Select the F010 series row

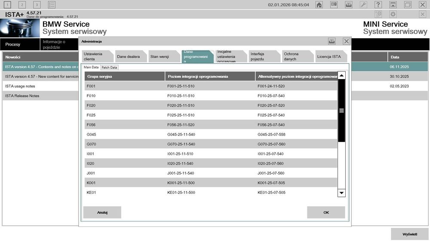211,96
